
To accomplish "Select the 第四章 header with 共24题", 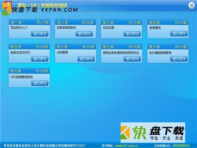I will tap(168, 22).
